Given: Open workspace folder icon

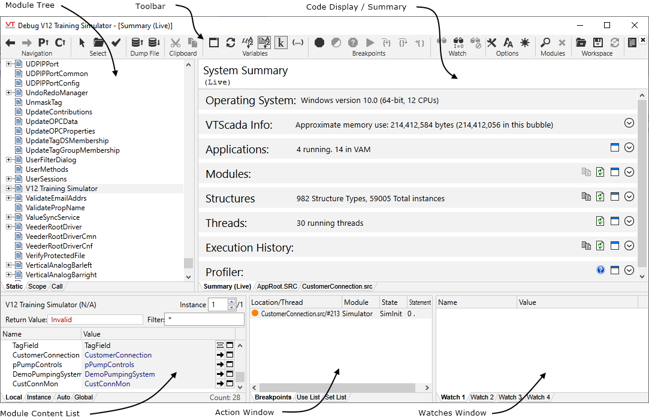Looking at the screenshot, I should point(581,43).
